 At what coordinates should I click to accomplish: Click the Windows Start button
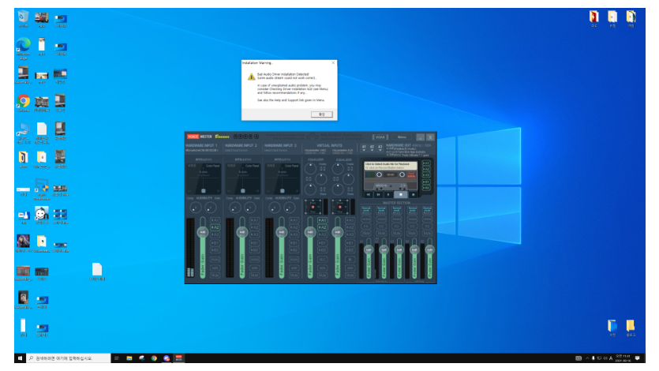click(x=20, y=358)
